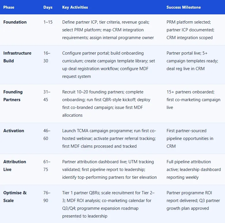Click the 1–15 days cell
Viewport: 225px width, 223px height.
click(x=48, y=22)
